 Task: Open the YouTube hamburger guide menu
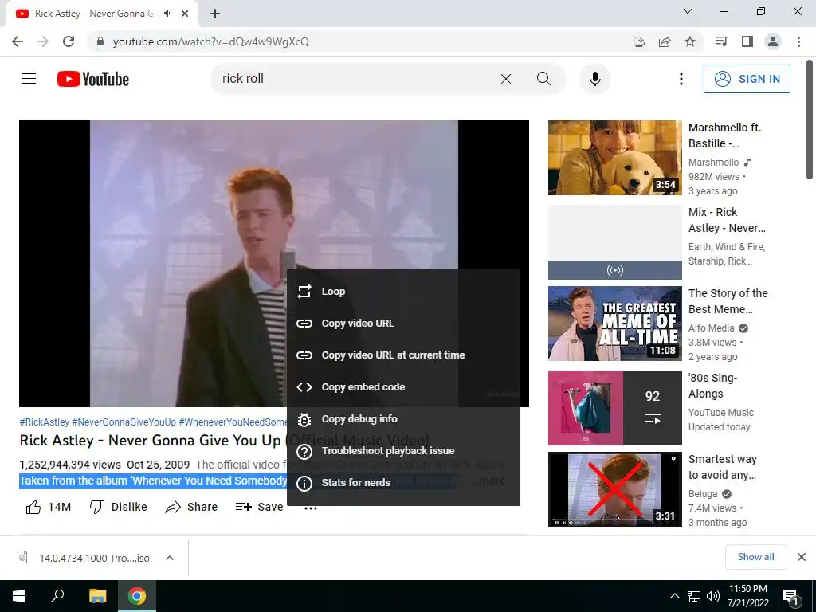click(29, 79)
